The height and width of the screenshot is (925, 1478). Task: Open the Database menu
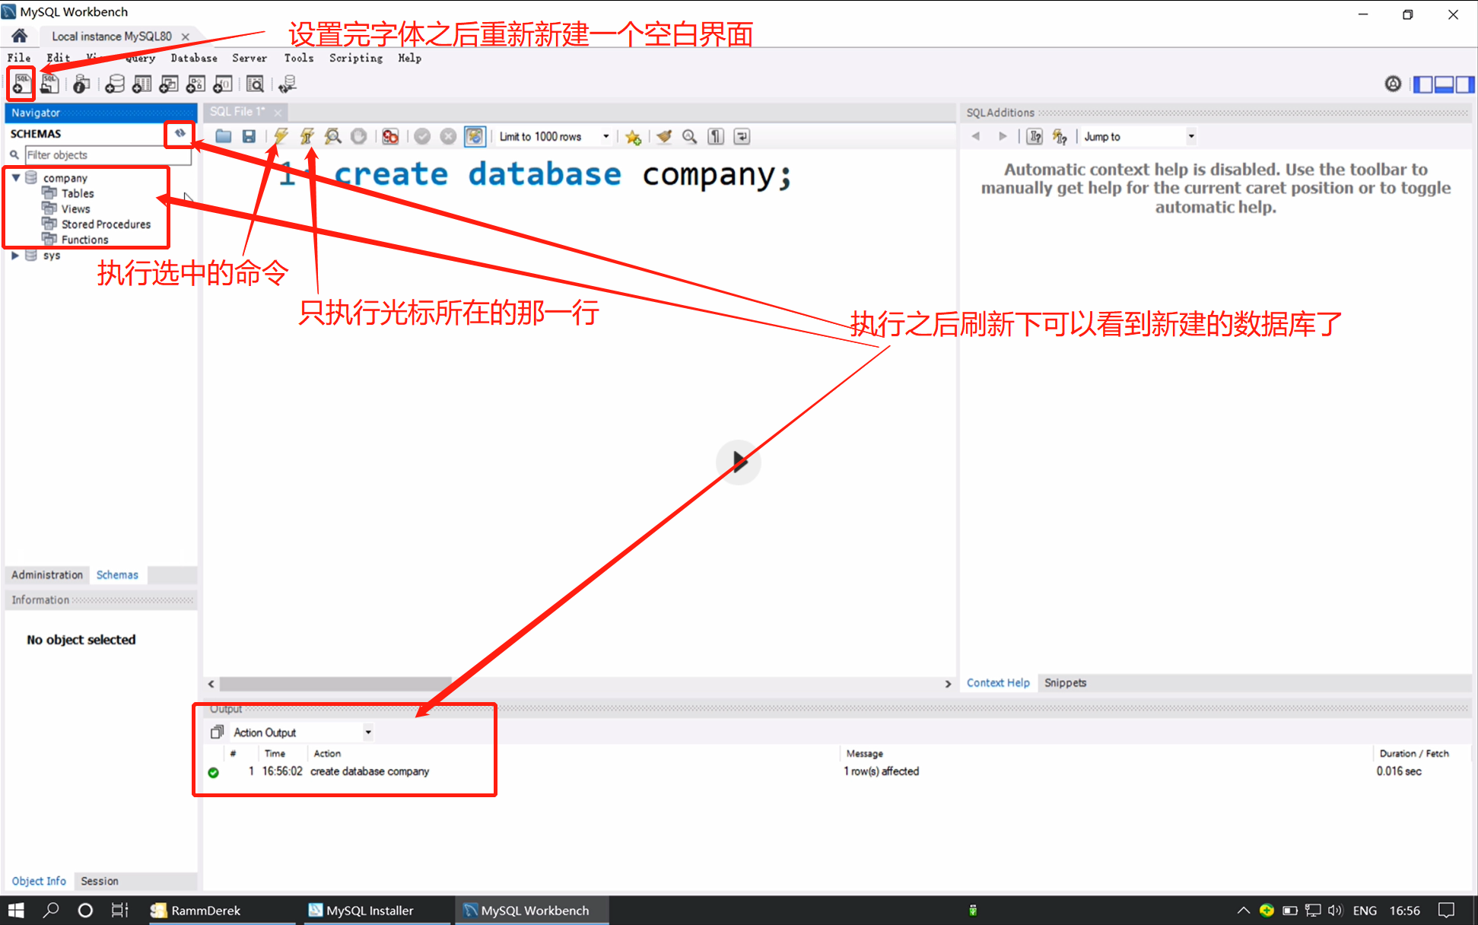tap(194, 58)
